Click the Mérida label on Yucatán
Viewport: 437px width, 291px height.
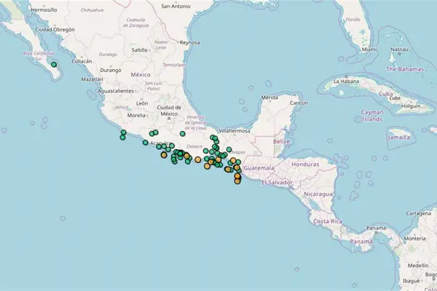pyautogui.click(x=270, y=97)
